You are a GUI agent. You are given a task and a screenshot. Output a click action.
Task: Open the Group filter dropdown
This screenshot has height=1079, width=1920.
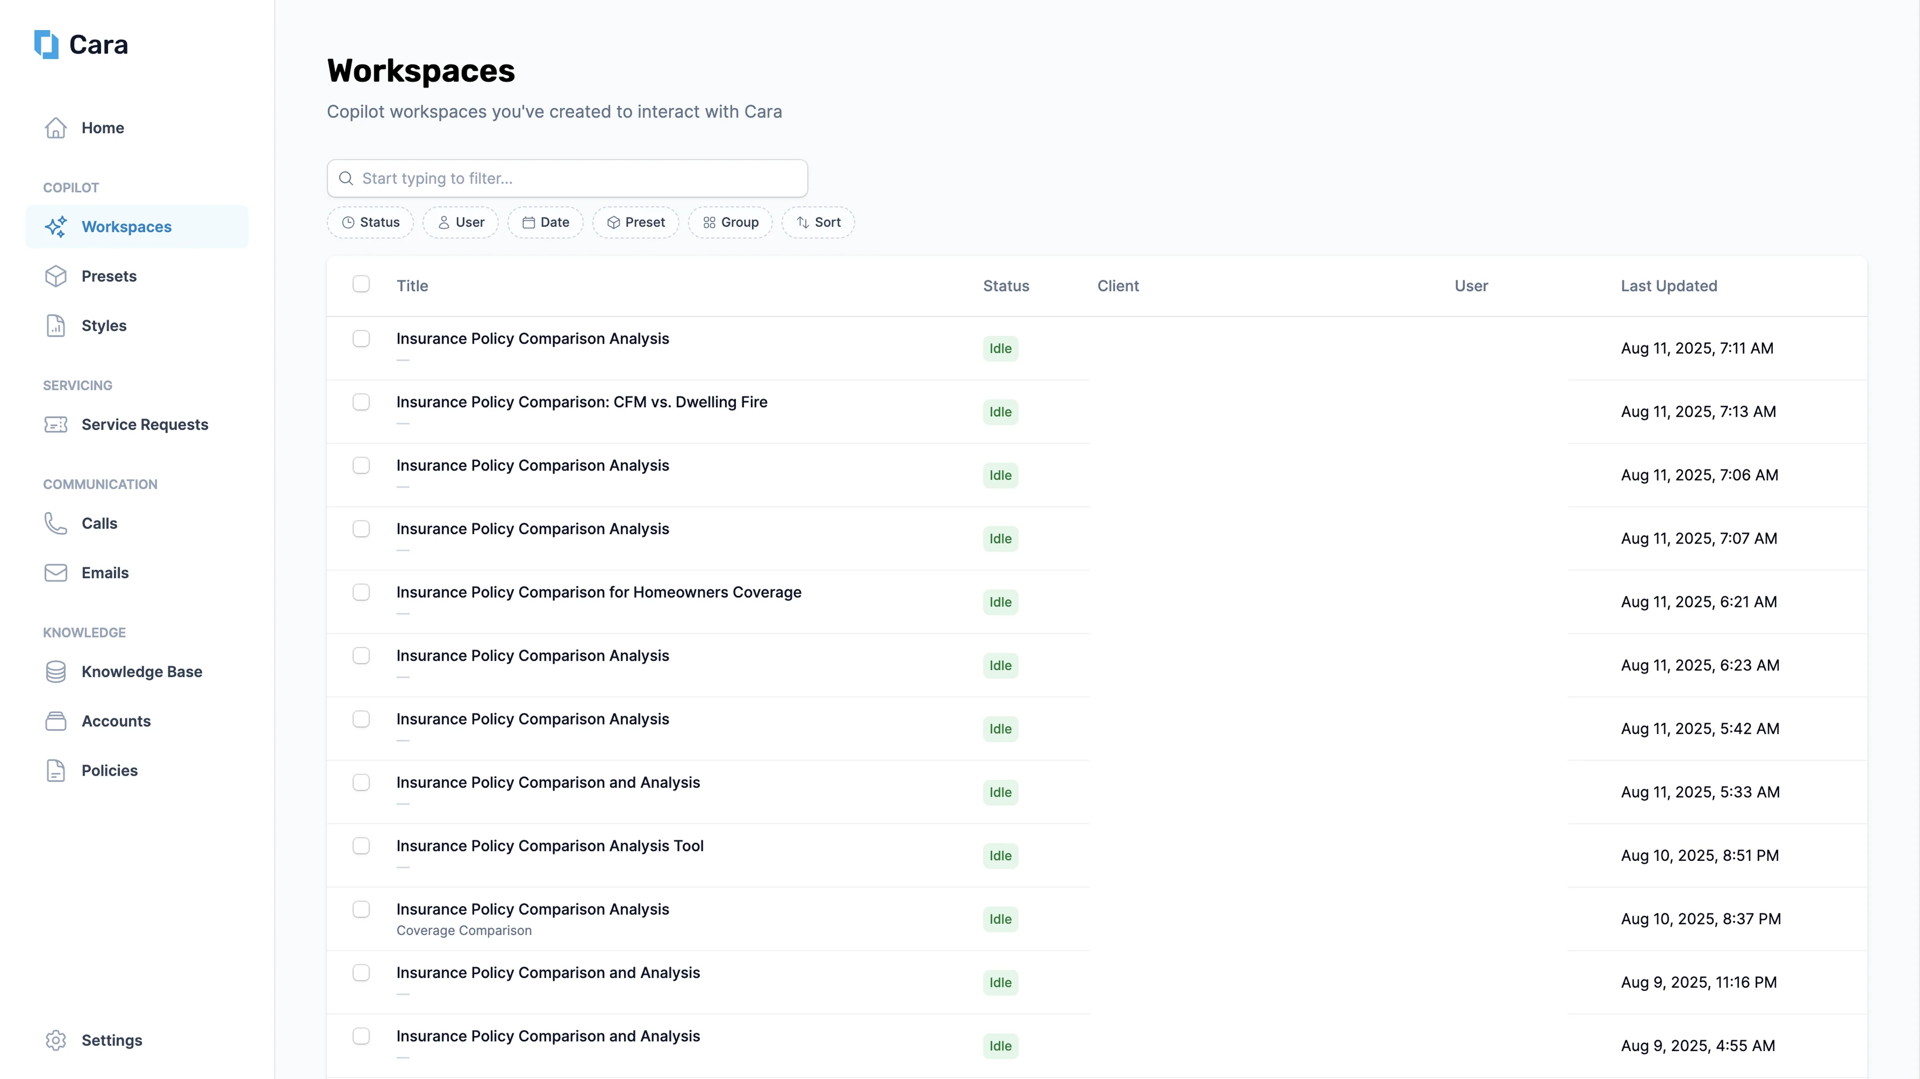(x=731, y=222)
